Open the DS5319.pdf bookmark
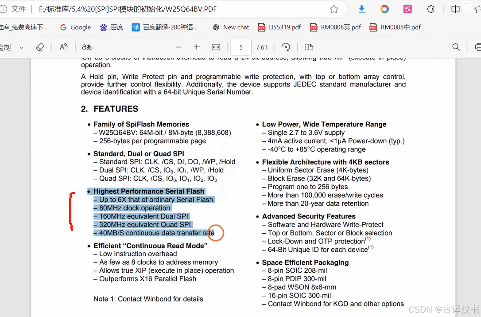 279,27
